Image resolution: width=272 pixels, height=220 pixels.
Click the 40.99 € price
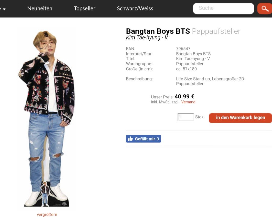184,97
